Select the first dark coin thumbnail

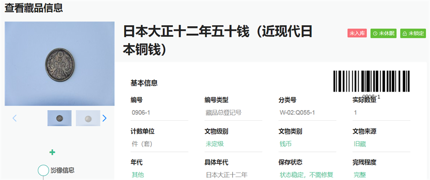point(60,118)
